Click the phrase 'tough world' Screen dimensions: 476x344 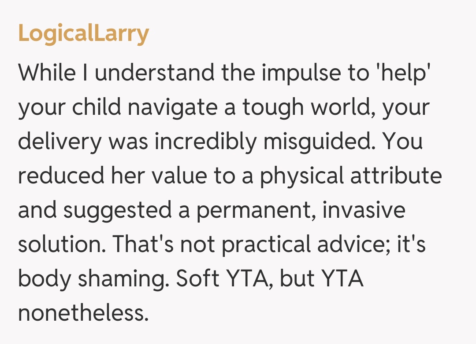(300, 106)
